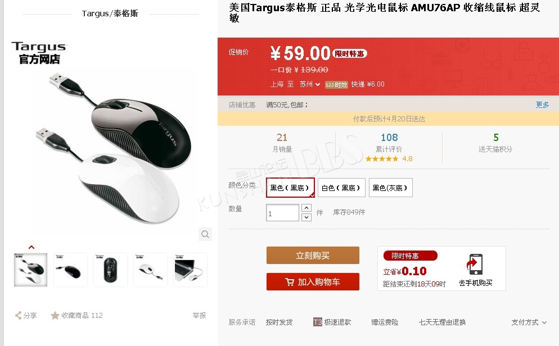Screen dimensions: 559x346
Task: Click the quantity input field
Action: click(282, 212)
